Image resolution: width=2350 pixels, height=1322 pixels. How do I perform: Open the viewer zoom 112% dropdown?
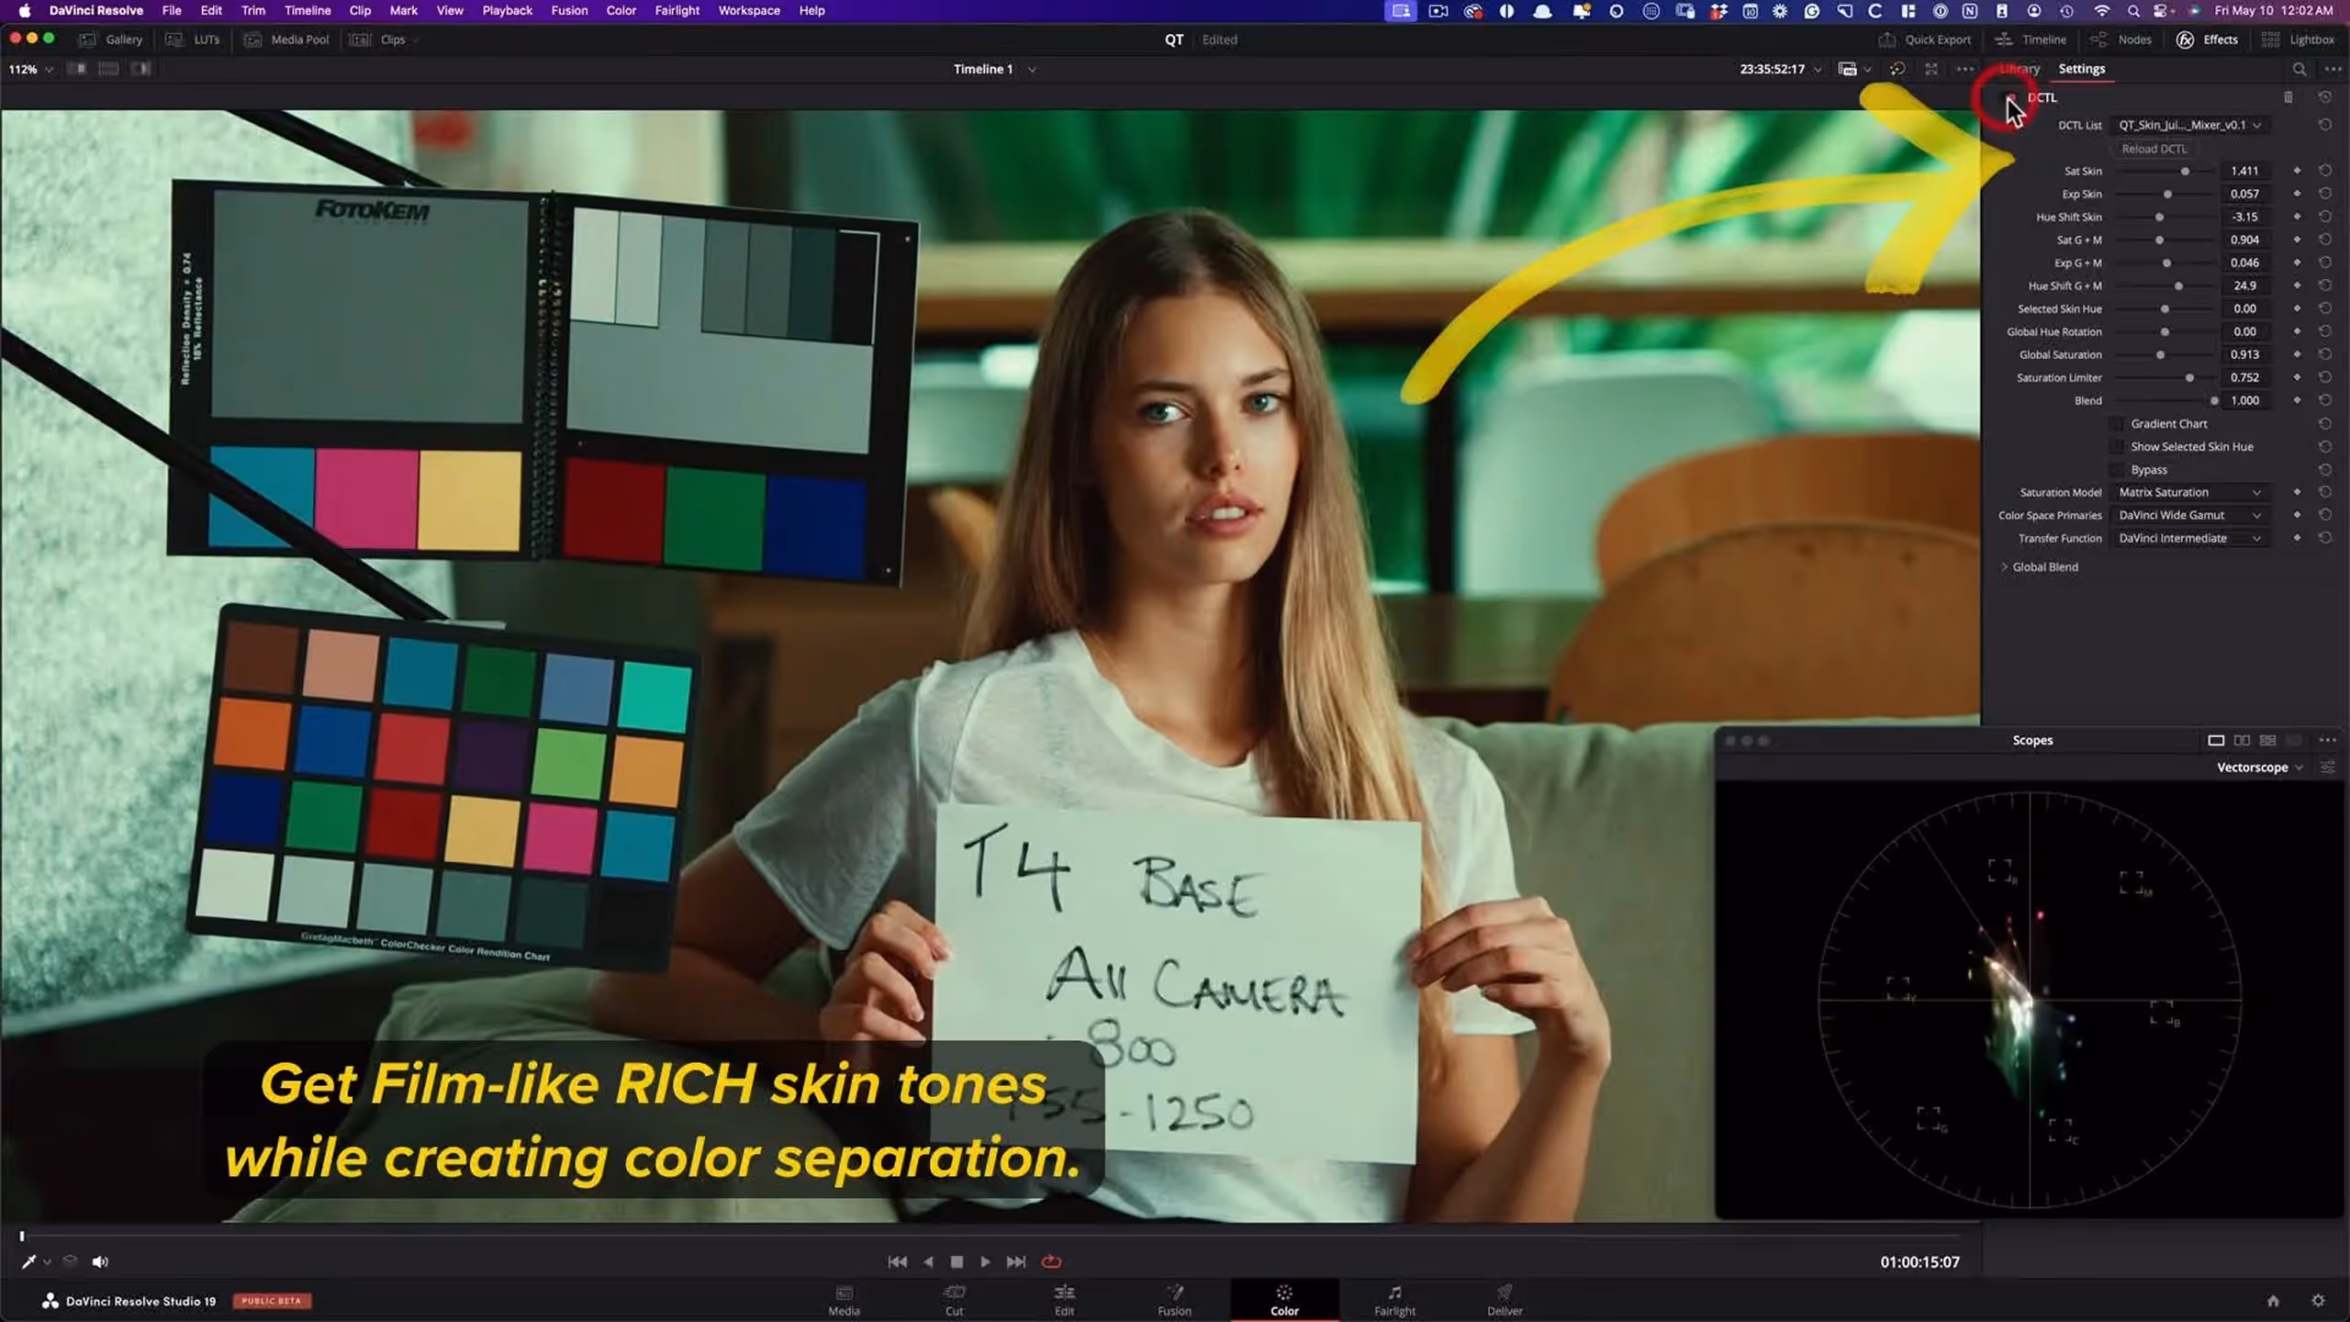click(30, 69)
